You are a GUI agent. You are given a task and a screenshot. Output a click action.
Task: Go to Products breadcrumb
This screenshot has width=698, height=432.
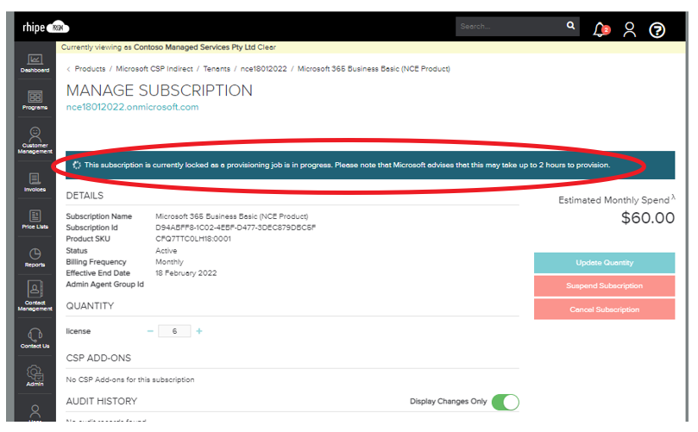pyautogui.click(x=90, y=69)
